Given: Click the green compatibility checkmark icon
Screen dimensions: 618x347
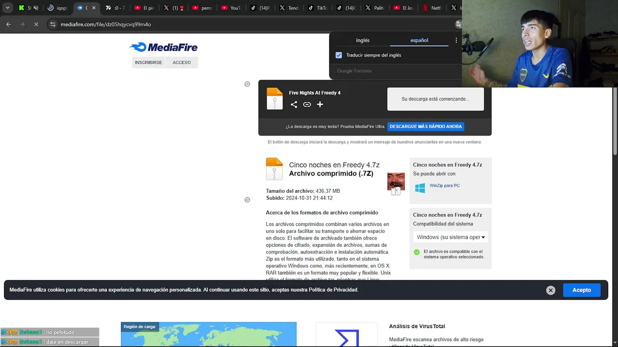Looking at the screenshot, I should [x=417, y=252].
